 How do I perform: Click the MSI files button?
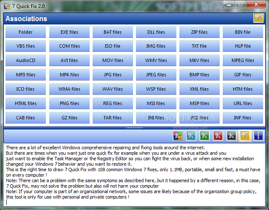click(x=156, y=103)
